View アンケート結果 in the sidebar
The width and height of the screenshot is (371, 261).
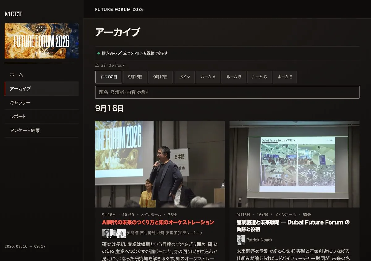41,130
